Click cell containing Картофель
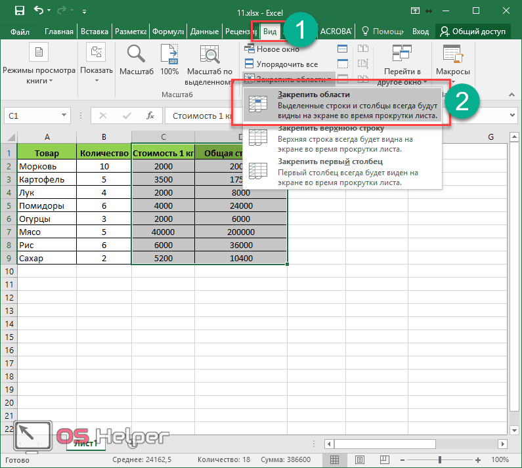Screen dimensions: 522x468 (x=47, y=179)
